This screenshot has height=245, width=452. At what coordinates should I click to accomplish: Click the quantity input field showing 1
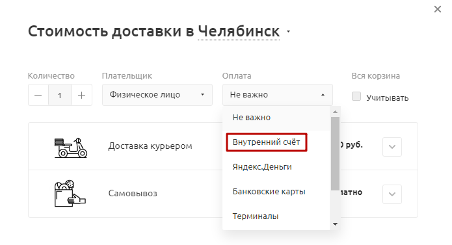coord(60,95)
